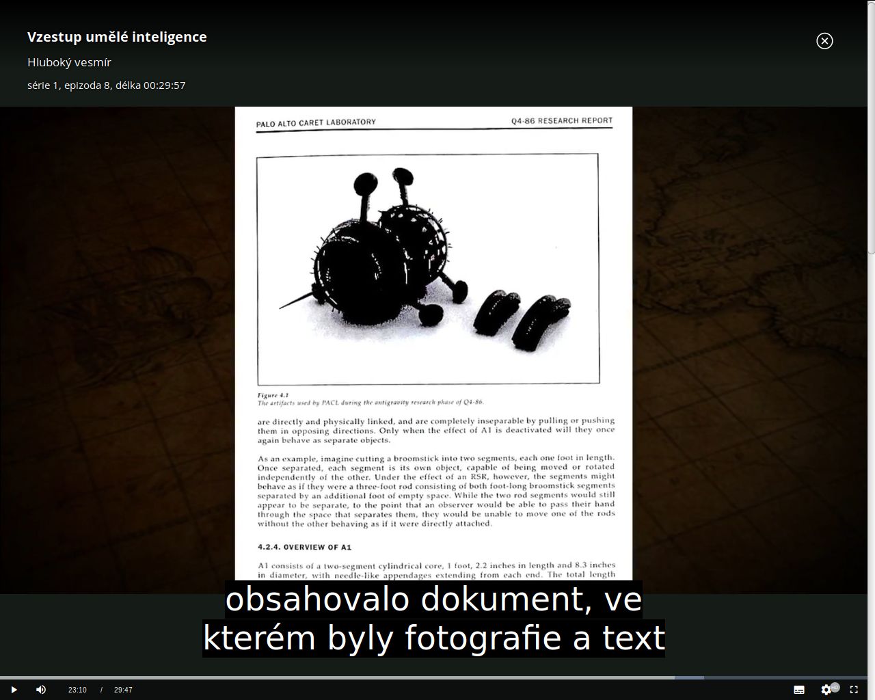Click the page's vertical scrollbar thumb
Screen dimensions: 875x700
[x=872, y=126]
